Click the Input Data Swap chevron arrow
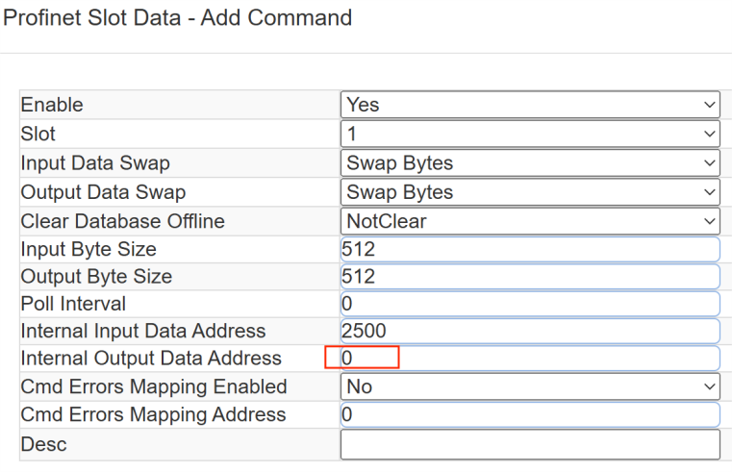This screenshot has height=472, width=732. (x=710, y=162)
